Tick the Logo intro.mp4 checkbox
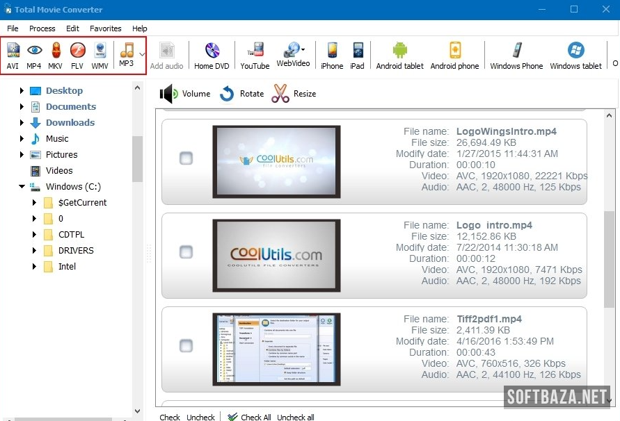The height and width of the screenshot is (421, 620). [x=186, y=251]
